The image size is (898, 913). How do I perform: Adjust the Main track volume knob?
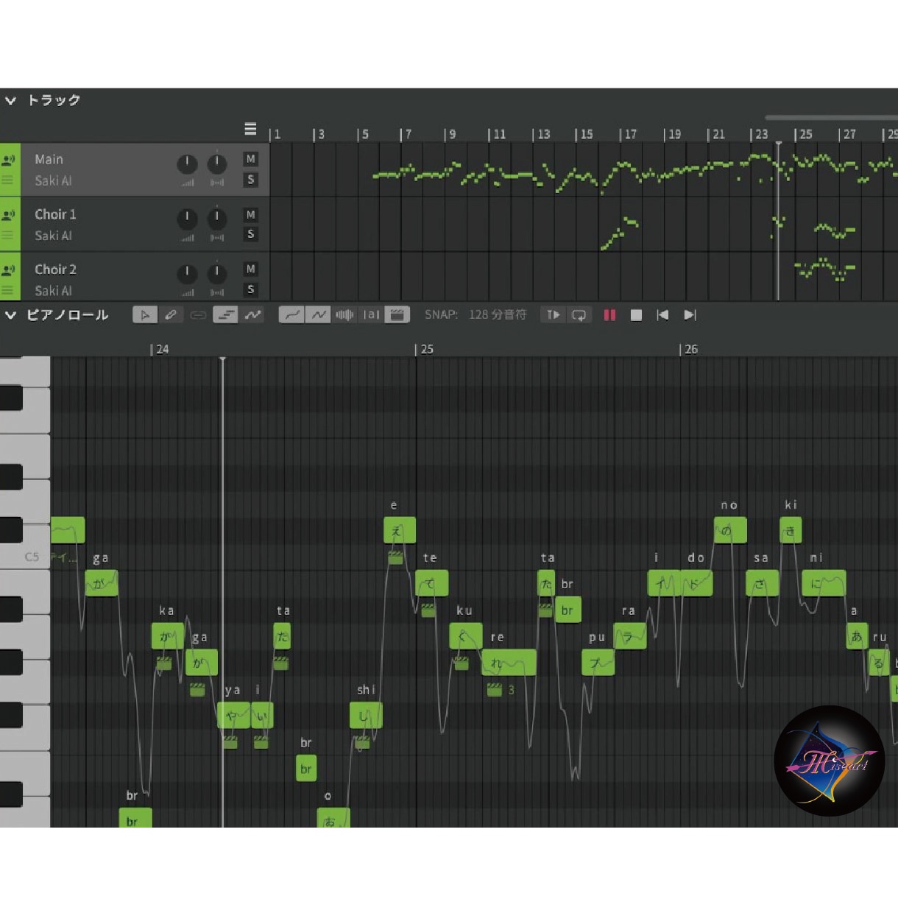pyautogui.click(x=187, y=163)
